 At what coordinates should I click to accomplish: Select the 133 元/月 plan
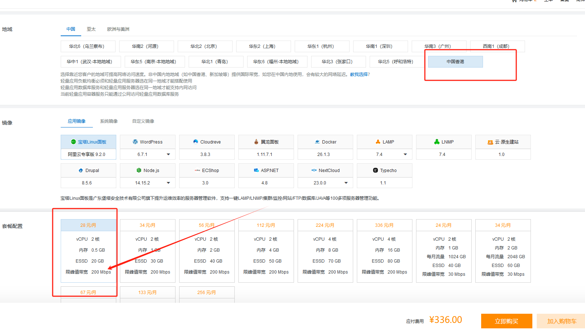[x=148, y=294]
